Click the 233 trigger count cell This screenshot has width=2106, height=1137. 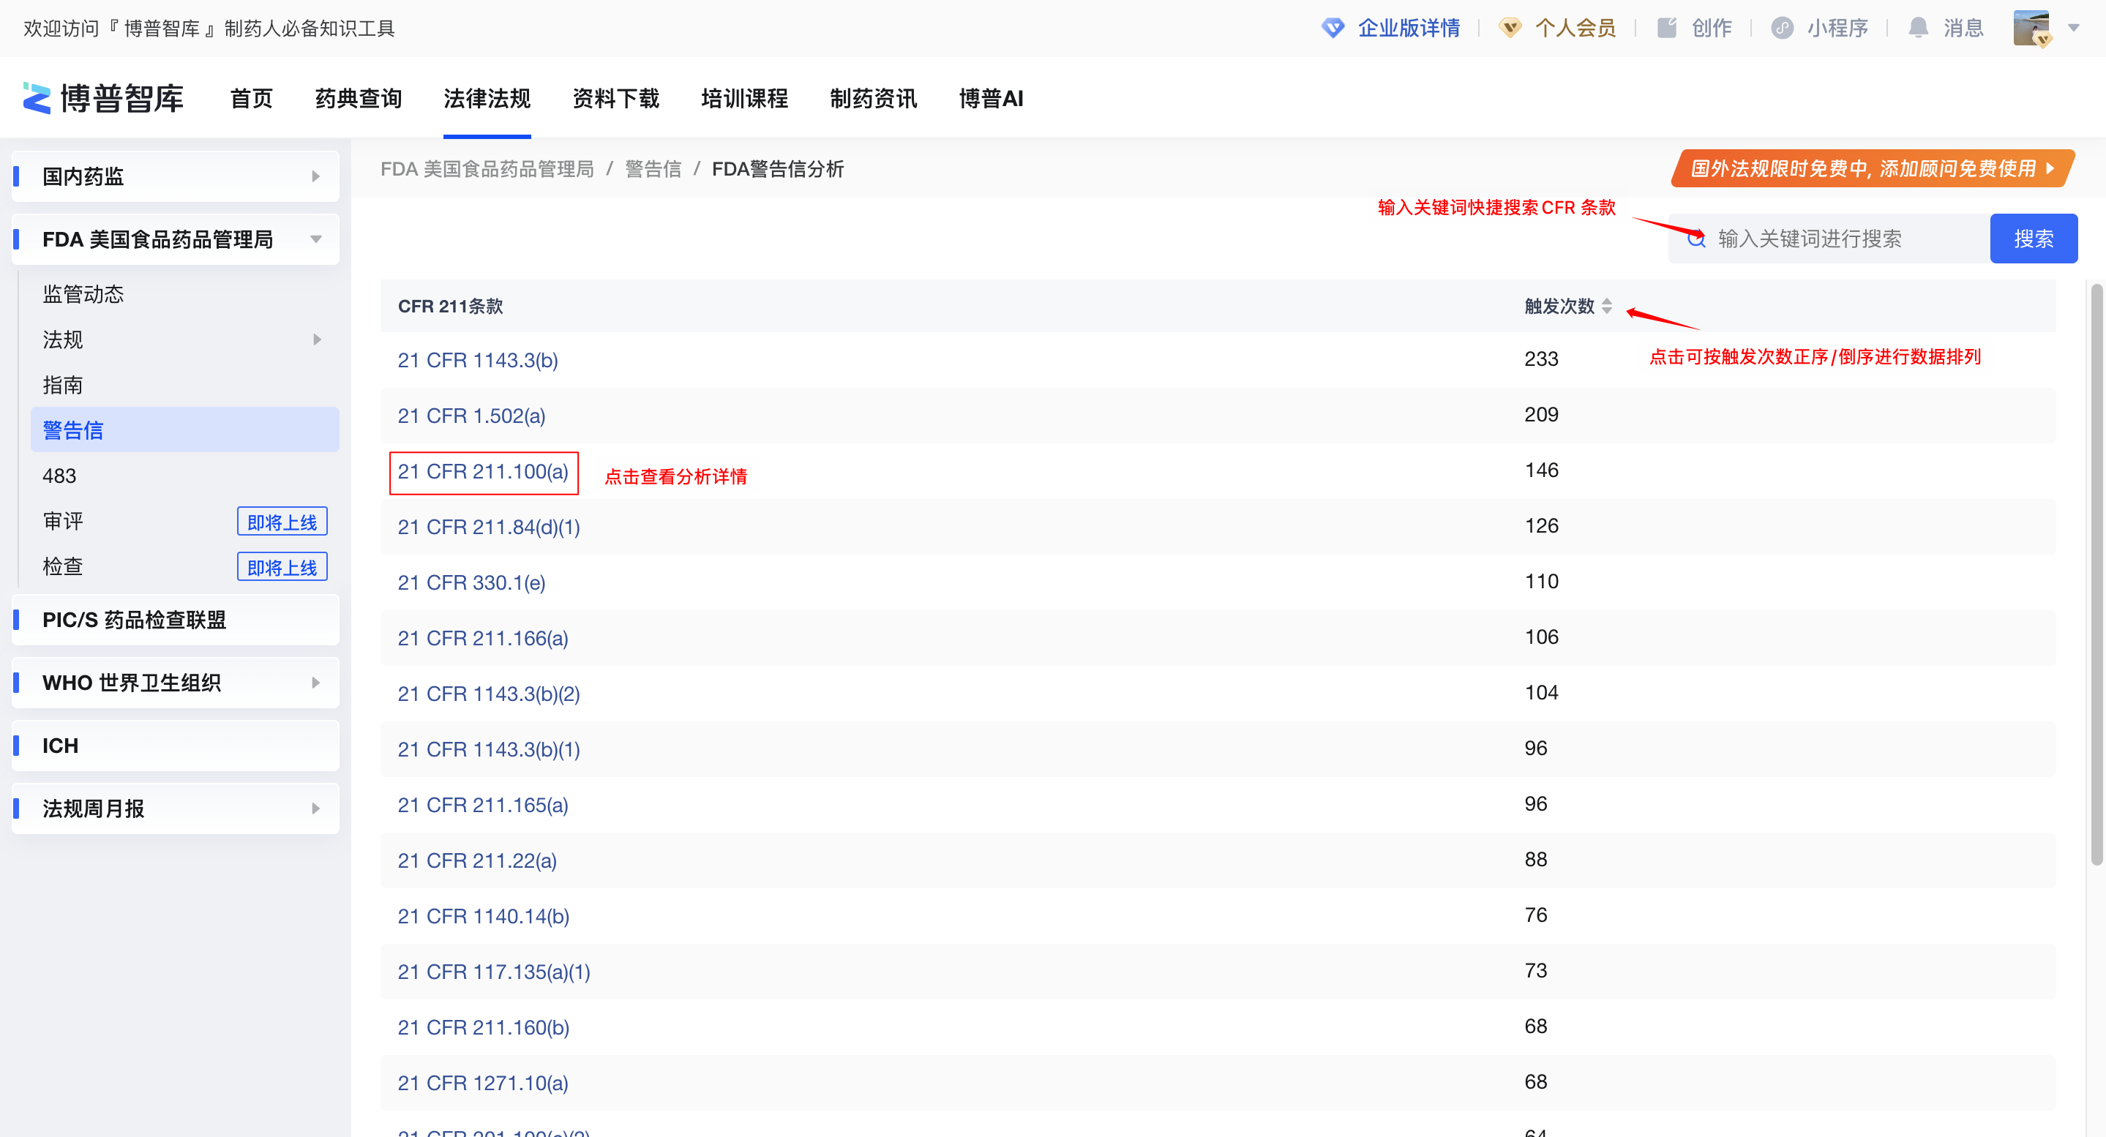tap(1541, 358)
